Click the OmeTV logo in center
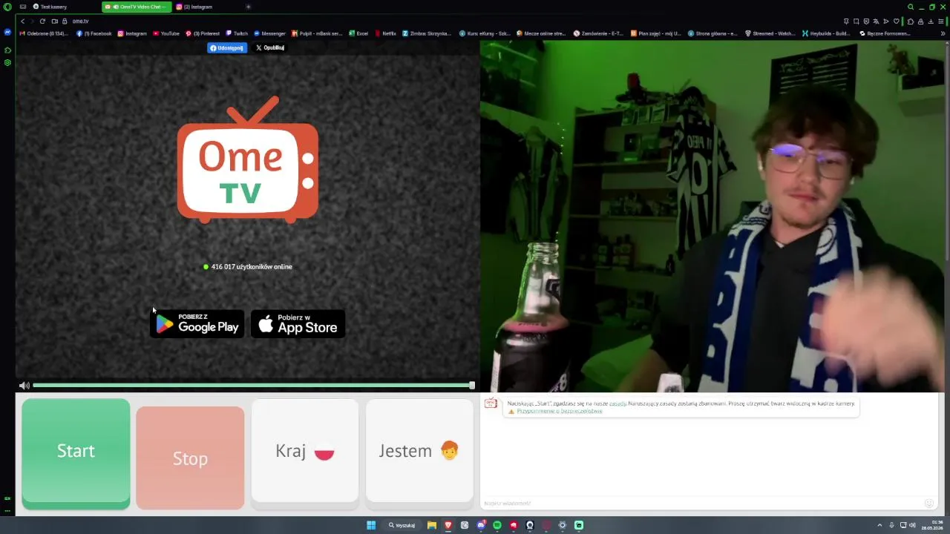Image resolution: width=950 pixels, height=534 pixels. point(248,159)
